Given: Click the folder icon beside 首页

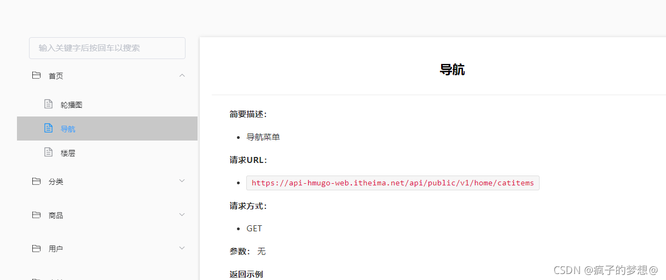Looking at the screenshot, I should 37,75.
